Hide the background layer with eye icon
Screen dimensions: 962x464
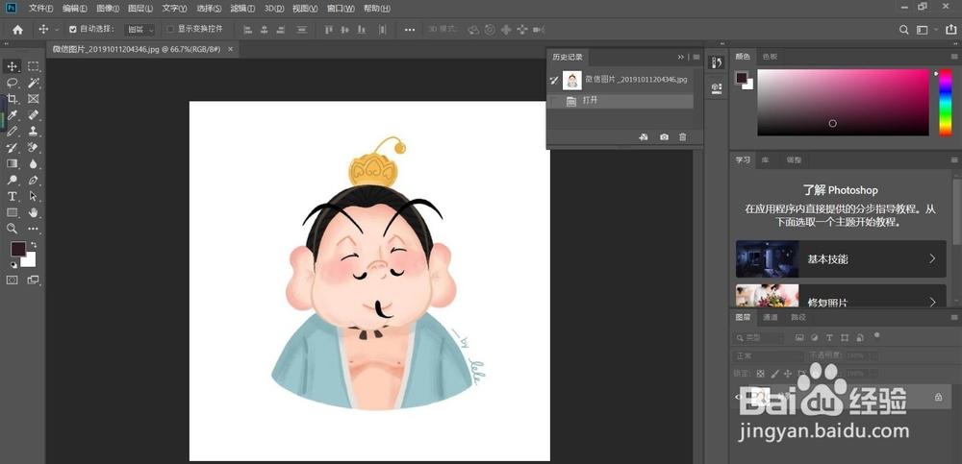click(739, 397)
